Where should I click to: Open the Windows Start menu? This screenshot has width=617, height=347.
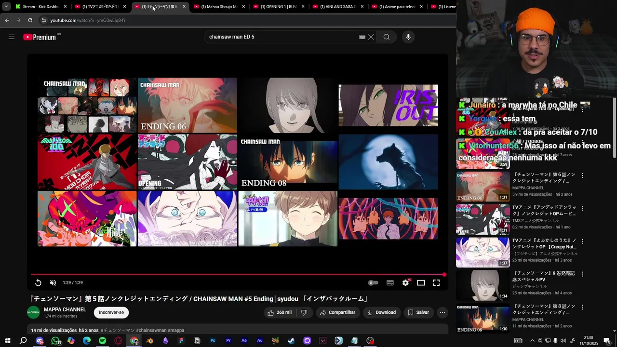[7, 341]
